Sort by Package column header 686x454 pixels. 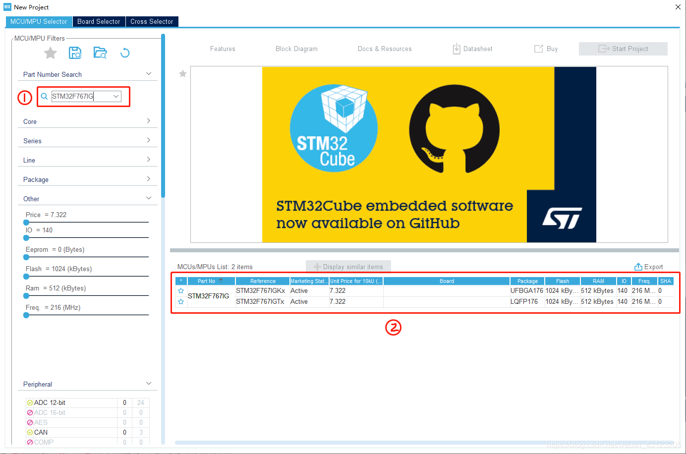pyautogui.click(x=527, y=281)
